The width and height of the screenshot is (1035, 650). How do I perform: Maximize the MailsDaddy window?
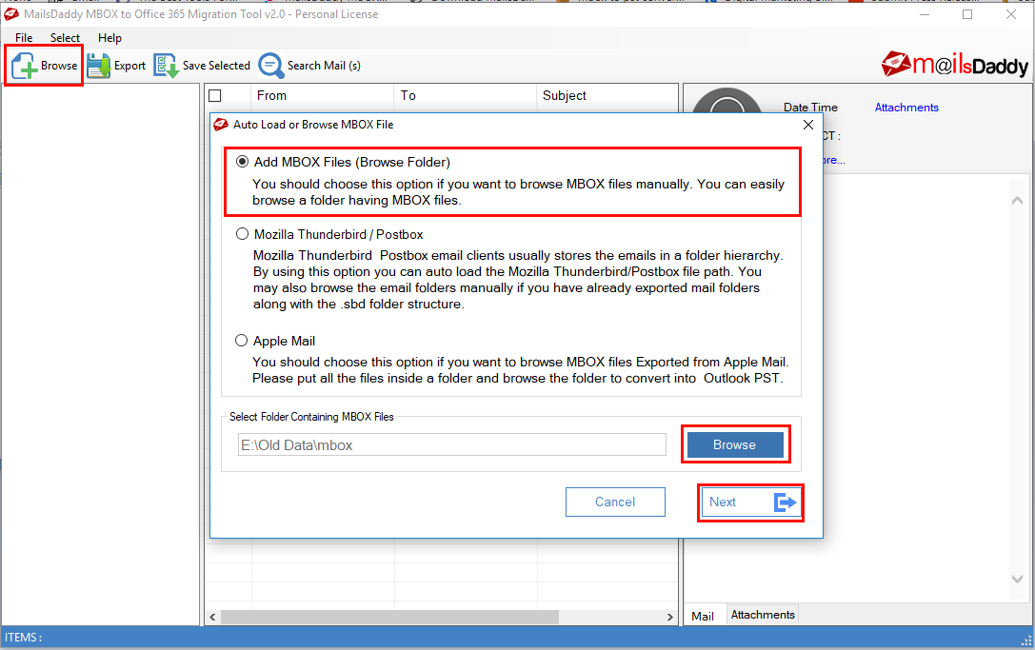coord(967,14)
